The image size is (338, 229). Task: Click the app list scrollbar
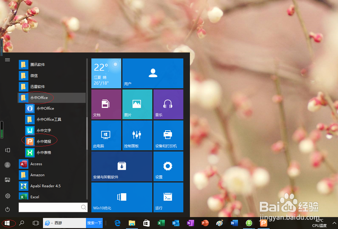87,134
